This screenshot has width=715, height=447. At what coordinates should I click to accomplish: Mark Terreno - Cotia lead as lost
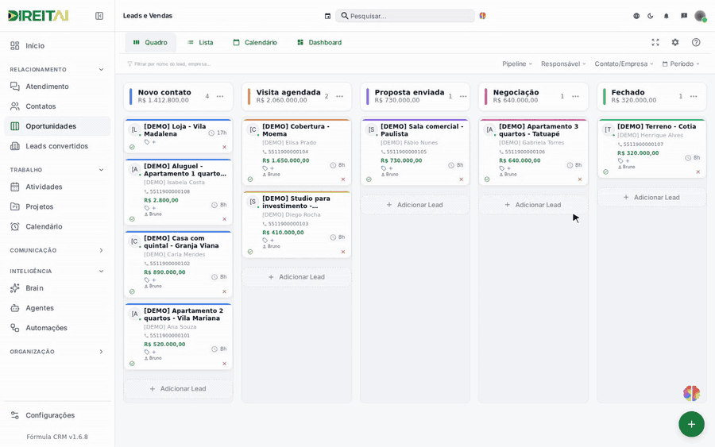[x=698, y=172]
